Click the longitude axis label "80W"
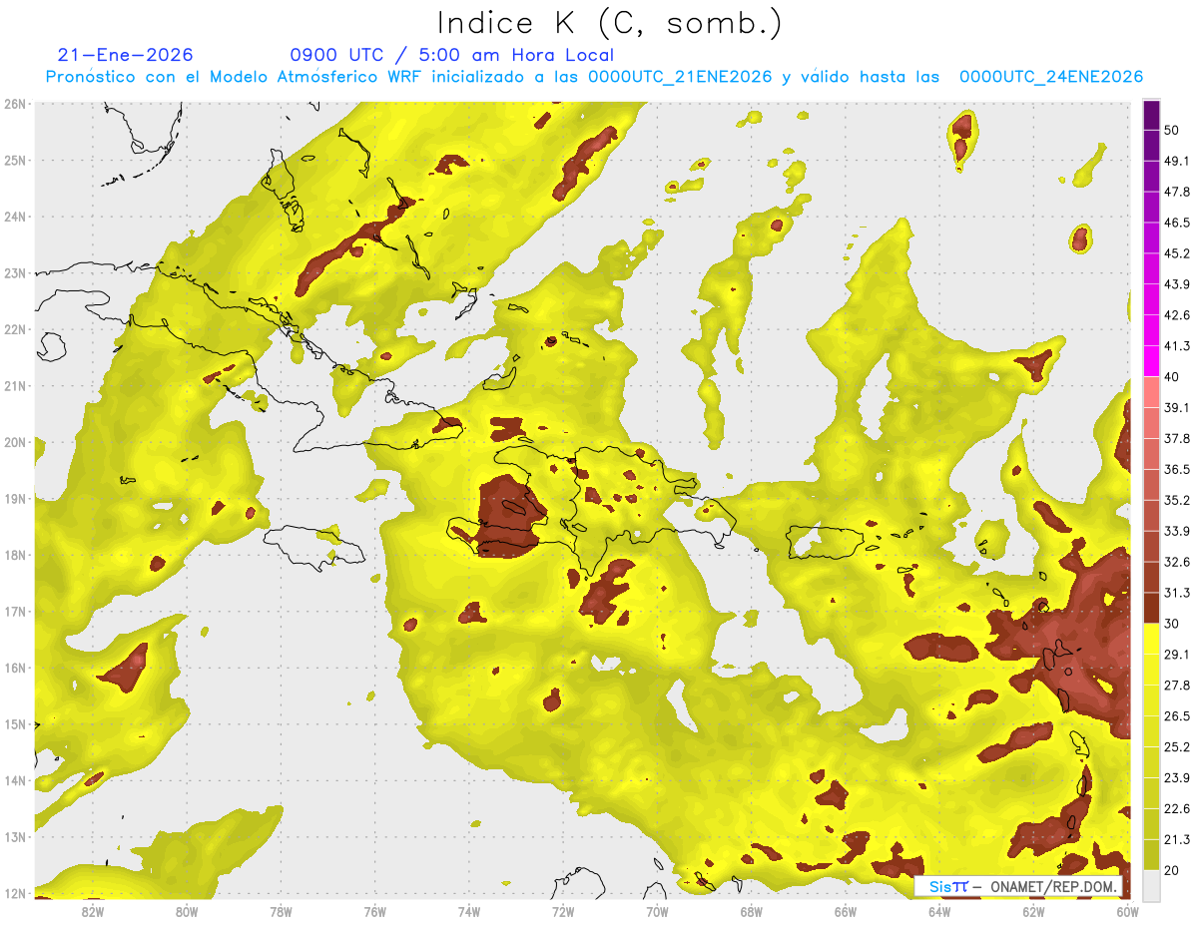Image resolution: width=1198 pixels, height=925 pixels. pos(187,911)
